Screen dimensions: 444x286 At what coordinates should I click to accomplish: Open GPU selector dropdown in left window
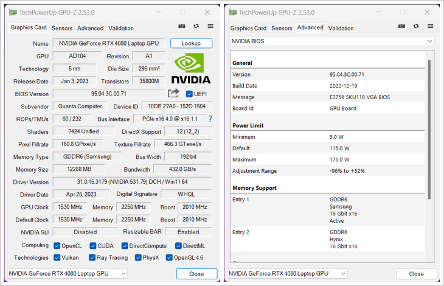67,274
